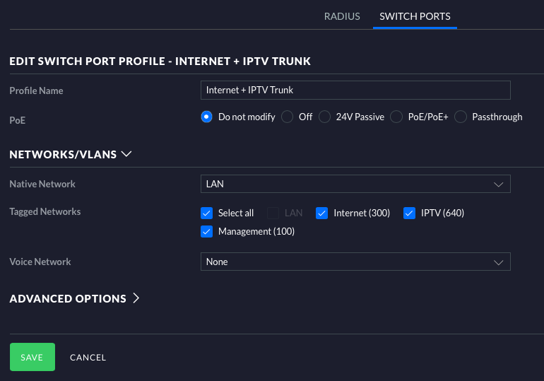The height and width of the screenshot is (381, 544).
Task: Expand the Advanced Options section
Action: 136,298
